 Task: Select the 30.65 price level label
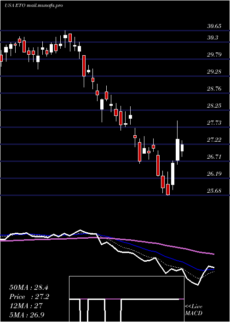[x=214, y=26]
